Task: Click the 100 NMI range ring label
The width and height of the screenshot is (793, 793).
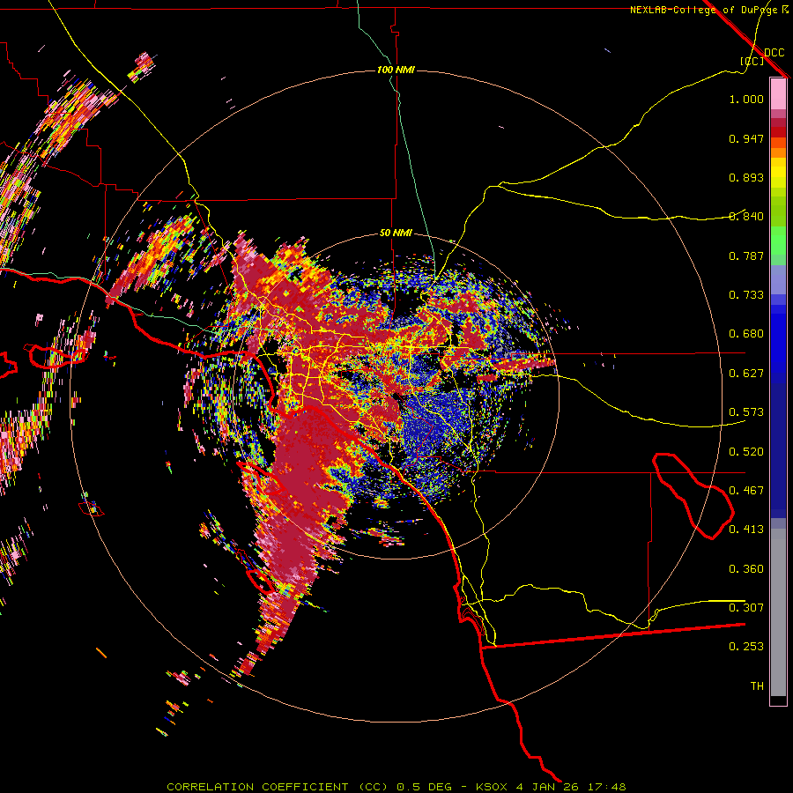Action: (396, 70)
